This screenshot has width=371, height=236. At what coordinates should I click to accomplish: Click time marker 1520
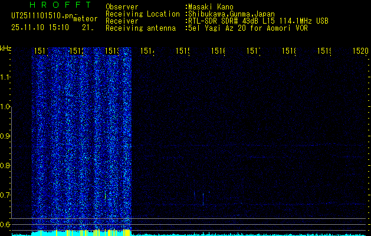click(360, 51)
